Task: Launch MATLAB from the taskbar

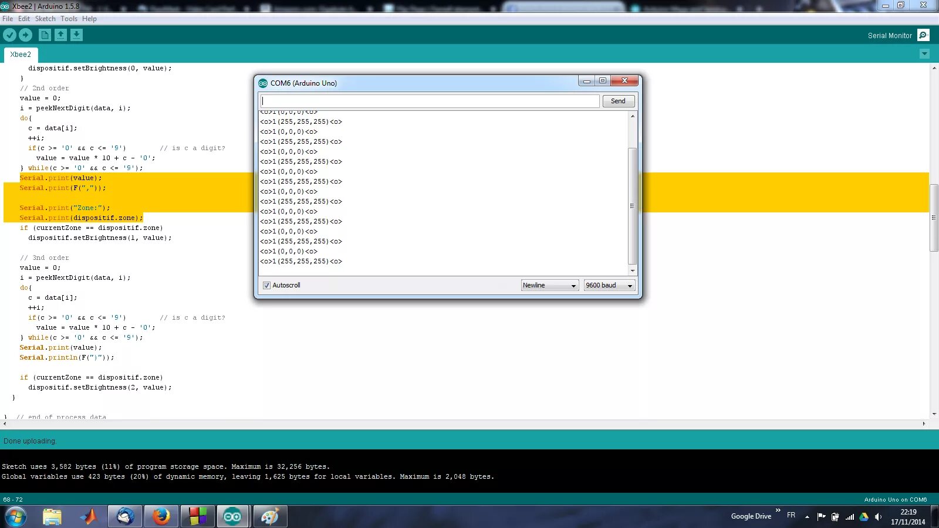Action: (89, 517)
